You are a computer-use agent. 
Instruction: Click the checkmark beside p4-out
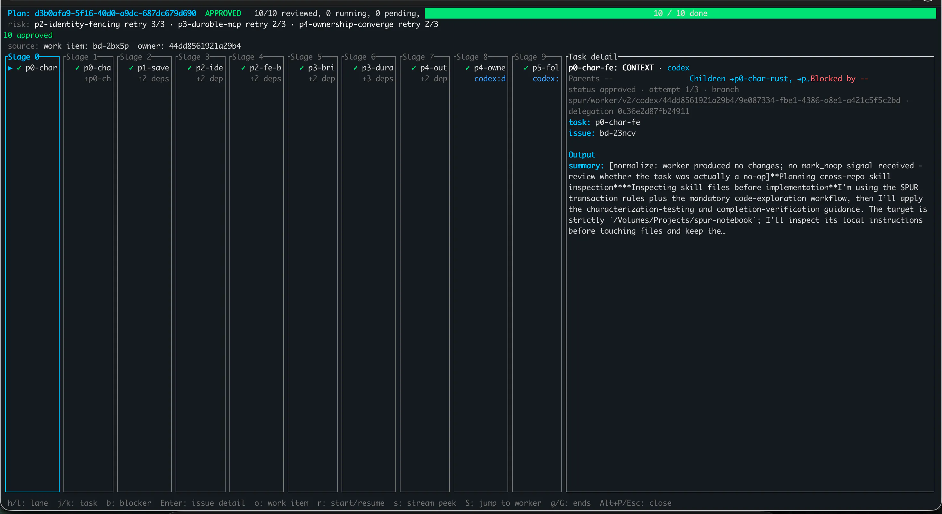pyautogui.click(x=414, y=68)
